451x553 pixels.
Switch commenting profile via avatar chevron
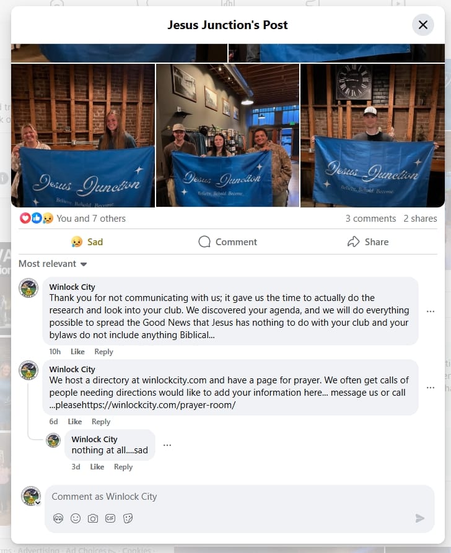point(37,503)
